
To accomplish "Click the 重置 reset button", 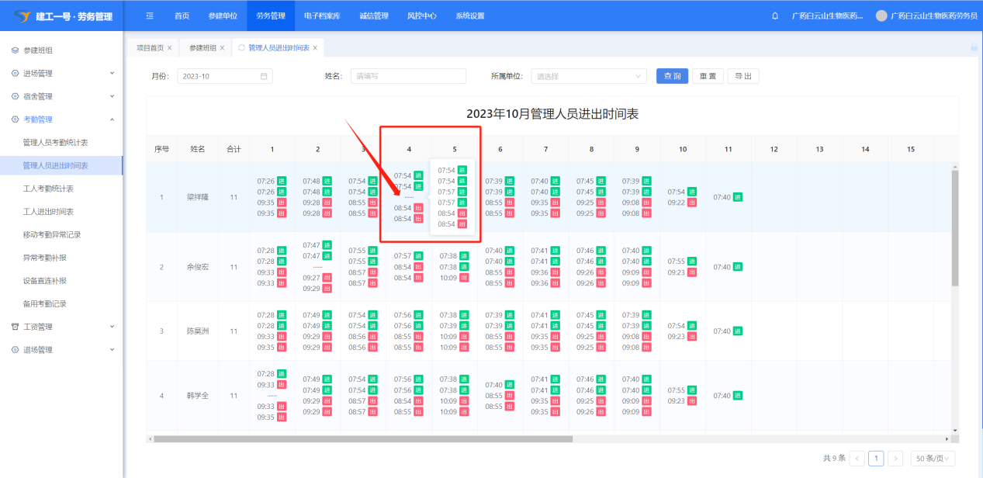I will [707, 76].
